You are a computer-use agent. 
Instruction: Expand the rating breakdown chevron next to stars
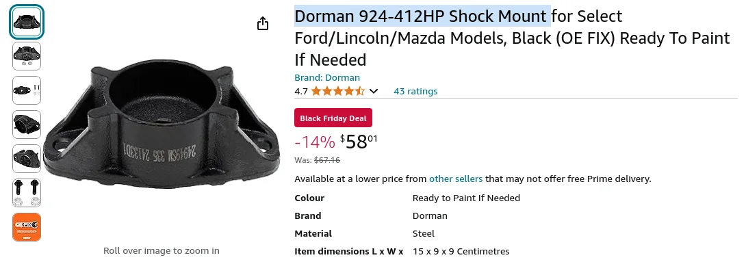point(374,91)
